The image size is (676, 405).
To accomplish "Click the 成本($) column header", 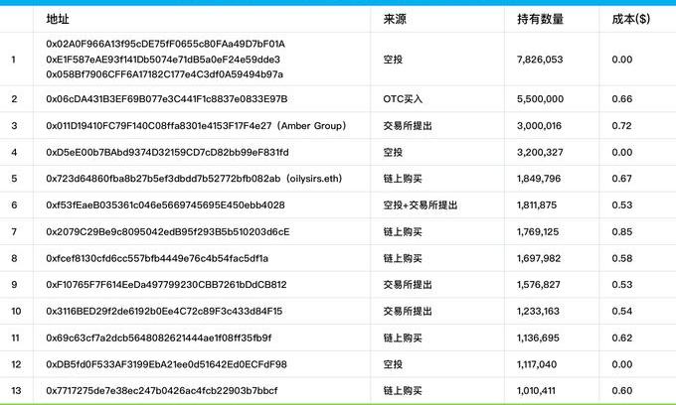I will 628,19.
